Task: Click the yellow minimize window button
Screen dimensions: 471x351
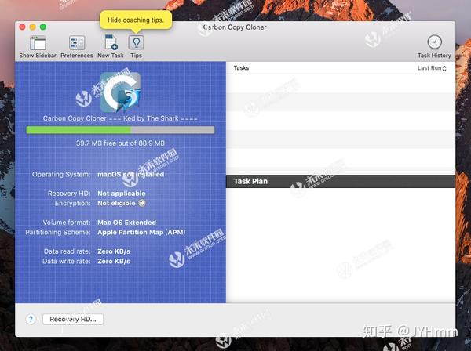Action: pyautogui.click(x=32, y=27)
